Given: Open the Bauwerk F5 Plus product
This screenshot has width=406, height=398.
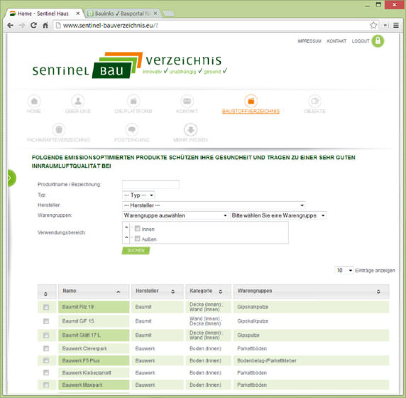Looking at the screenshot, I should [x=81, y=361].
